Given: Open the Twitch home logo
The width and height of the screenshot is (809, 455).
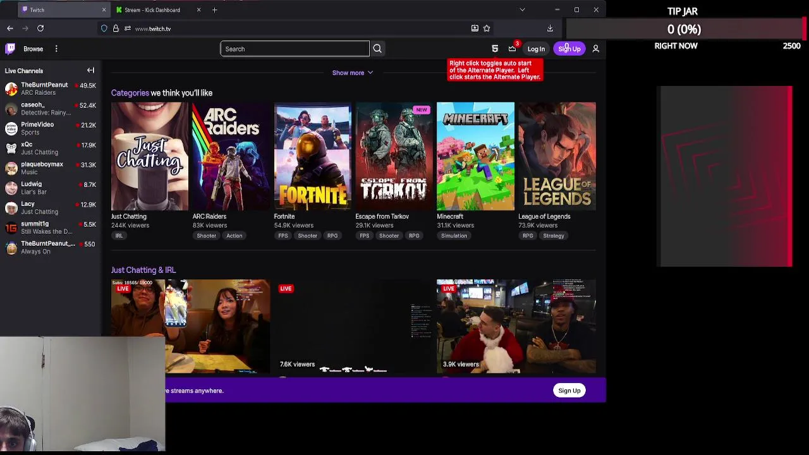Looking at the screenshot, I should pos(10,49).
